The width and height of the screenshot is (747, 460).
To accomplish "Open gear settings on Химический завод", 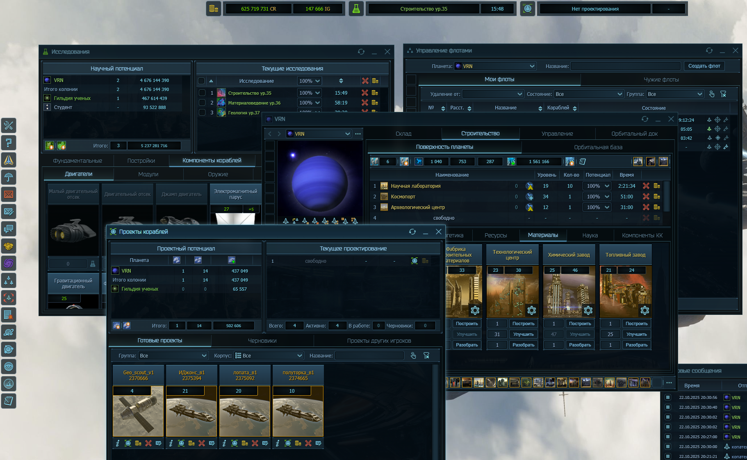I will click(588, 310).
